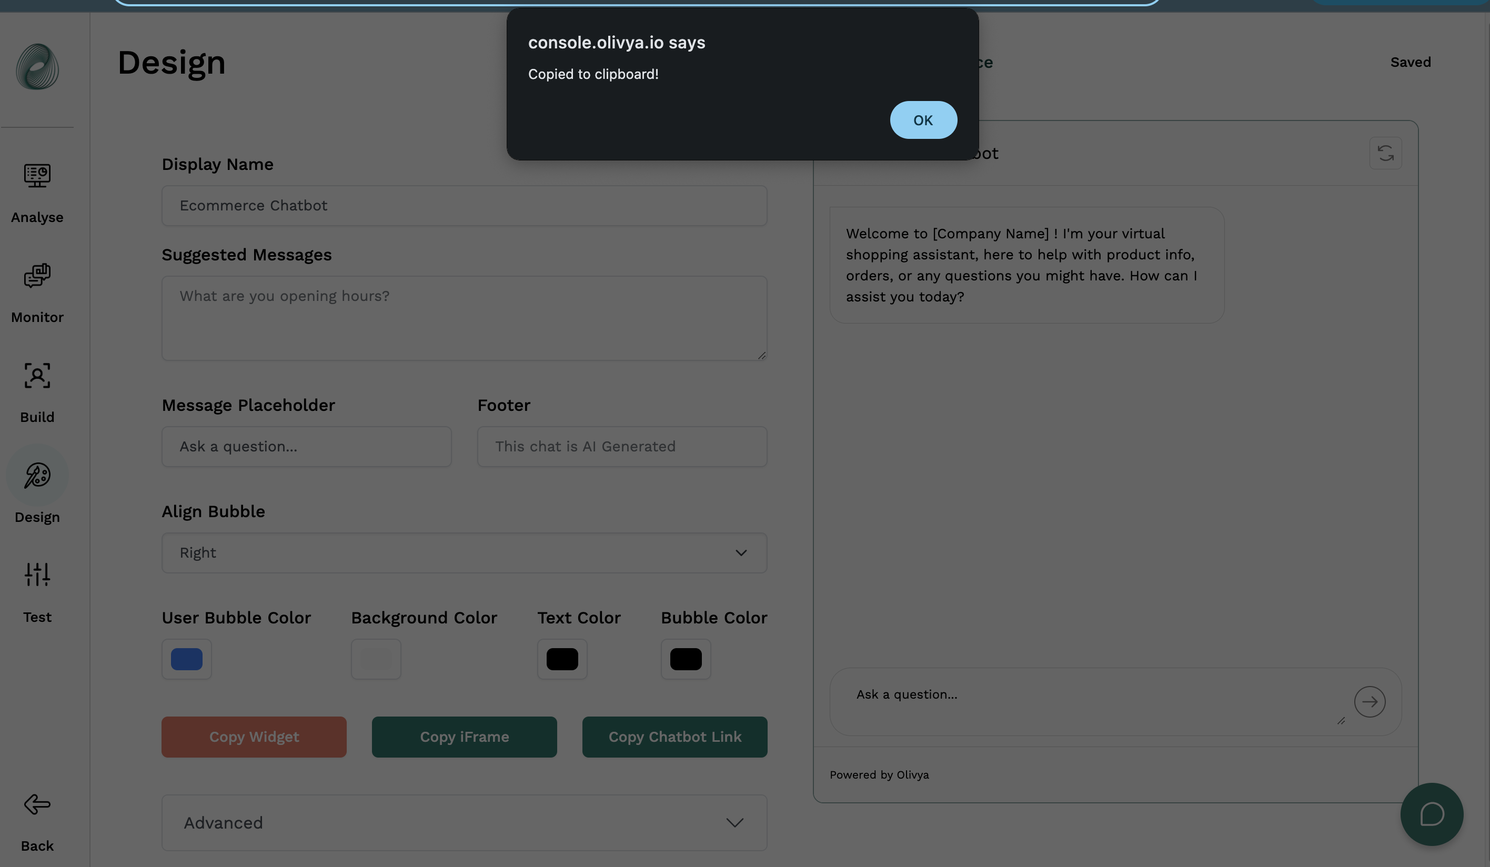Click the Back arrow icon
1490x867 pixels.
pos(37,804)
